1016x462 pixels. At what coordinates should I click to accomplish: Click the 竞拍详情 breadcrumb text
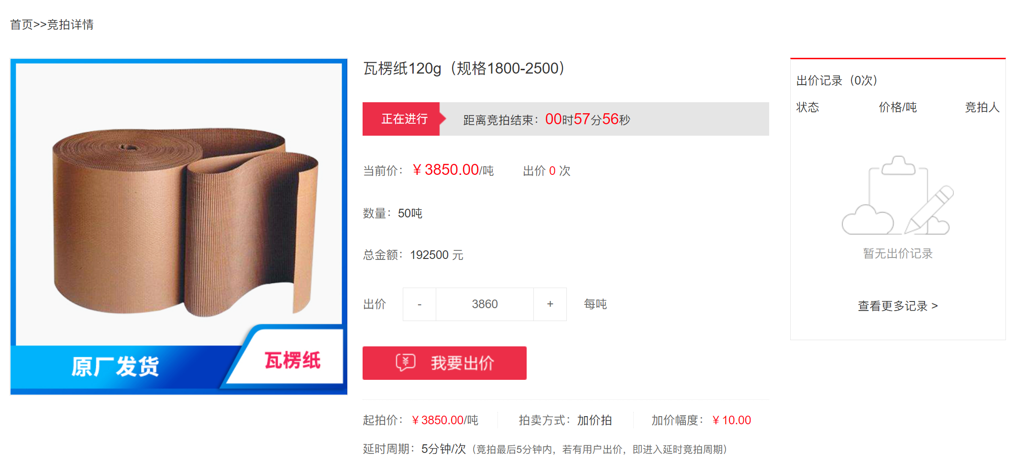(x=70, y=24)
